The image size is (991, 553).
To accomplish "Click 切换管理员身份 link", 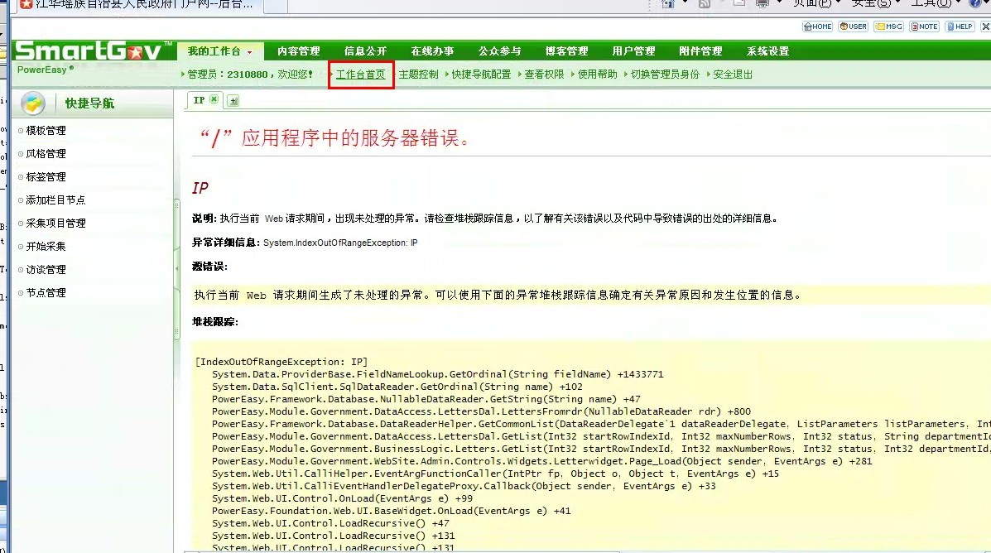I will (x=665, y=75).
